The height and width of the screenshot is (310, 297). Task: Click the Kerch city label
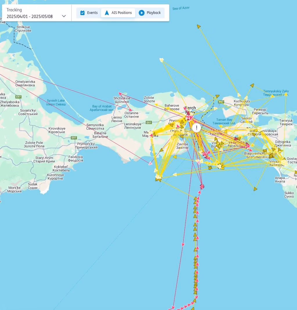pyautogui.click(x=190, y=110)
